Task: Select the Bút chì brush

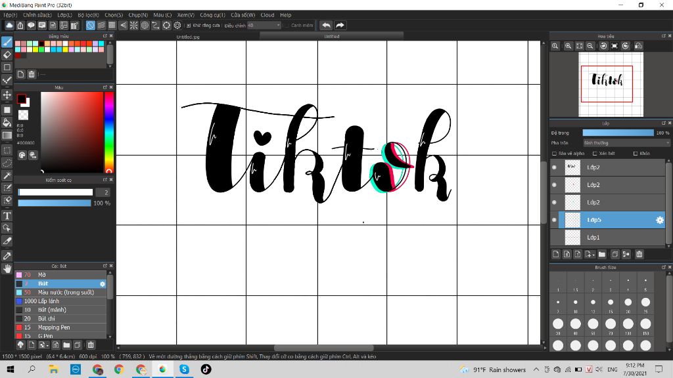Action: tap(60, 318)
